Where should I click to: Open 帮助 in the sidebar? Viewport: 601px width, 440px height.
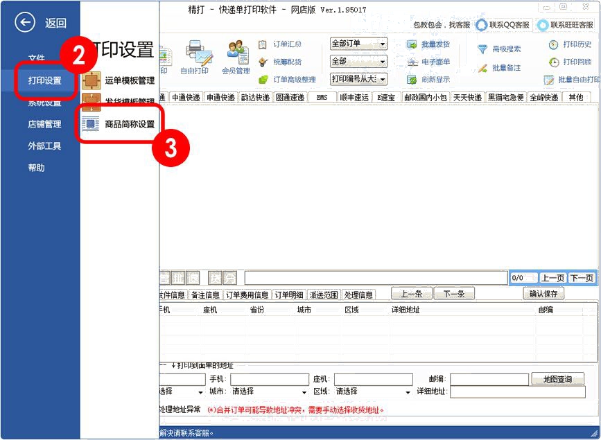coord(37,168)
